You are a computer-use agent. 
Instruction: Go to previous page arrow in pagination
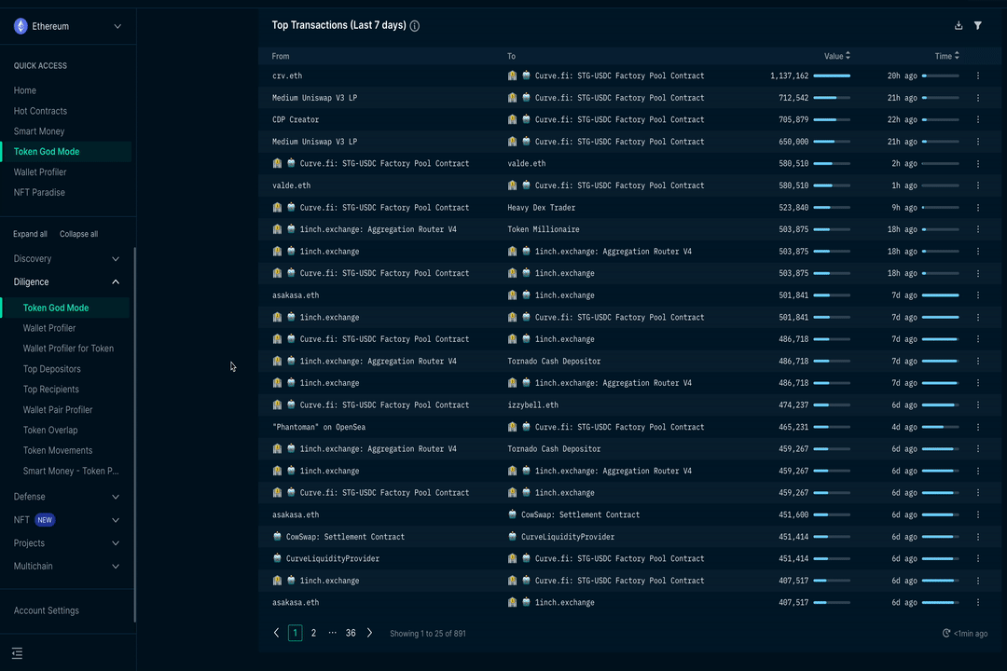coord(276,633)
